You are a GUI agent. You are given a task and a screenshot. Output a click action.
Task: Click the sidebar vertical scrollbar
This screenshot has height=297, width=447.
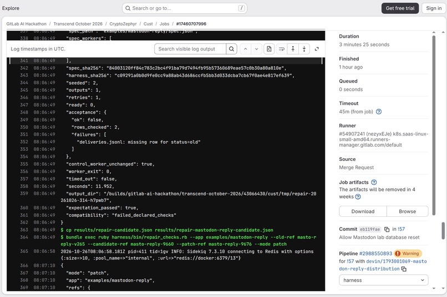coord(434,125)
